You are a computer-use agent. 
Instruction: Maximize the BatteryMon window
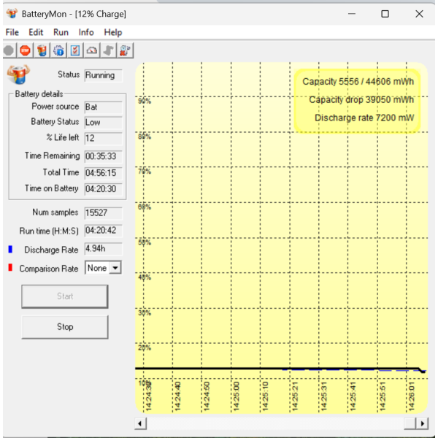pos(385,14)
